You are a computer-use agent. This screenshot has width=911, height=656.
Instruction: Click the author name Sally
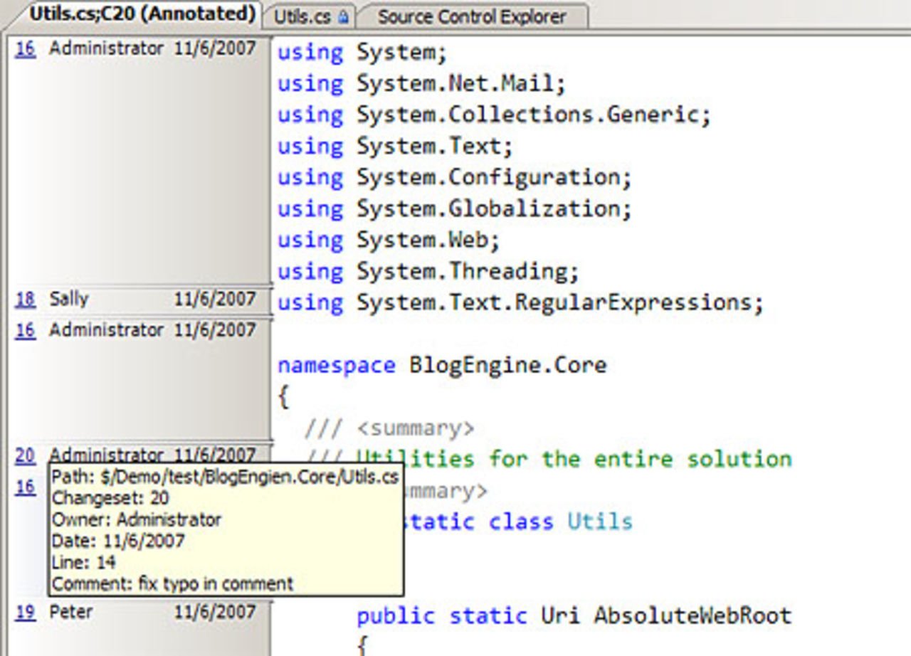click(x=69, y=300)
